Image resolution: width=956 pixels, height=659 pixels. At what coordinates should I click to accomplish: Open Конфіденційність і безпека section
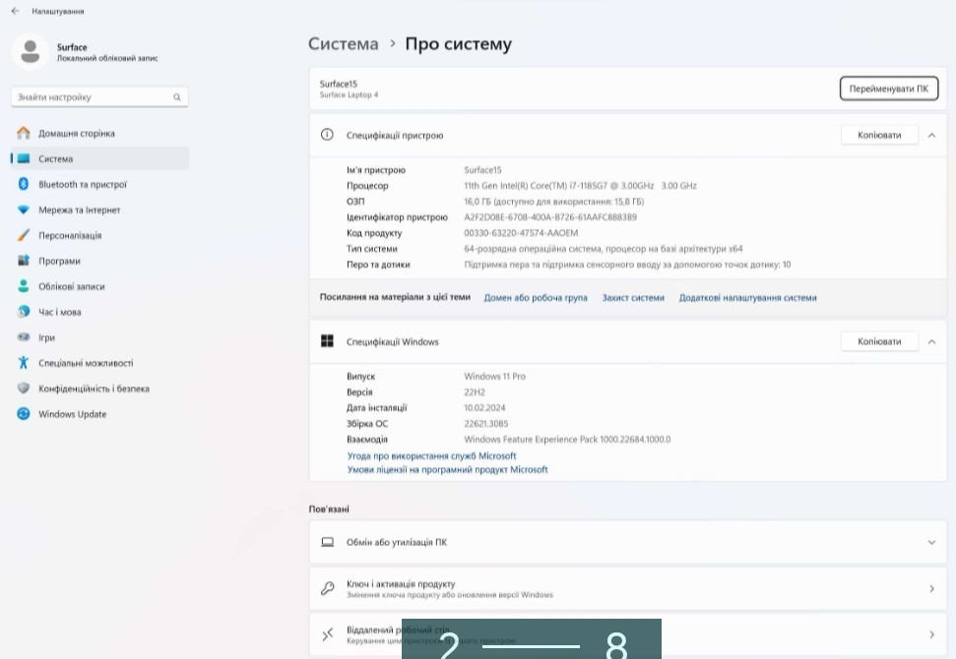tap(94, 389)
